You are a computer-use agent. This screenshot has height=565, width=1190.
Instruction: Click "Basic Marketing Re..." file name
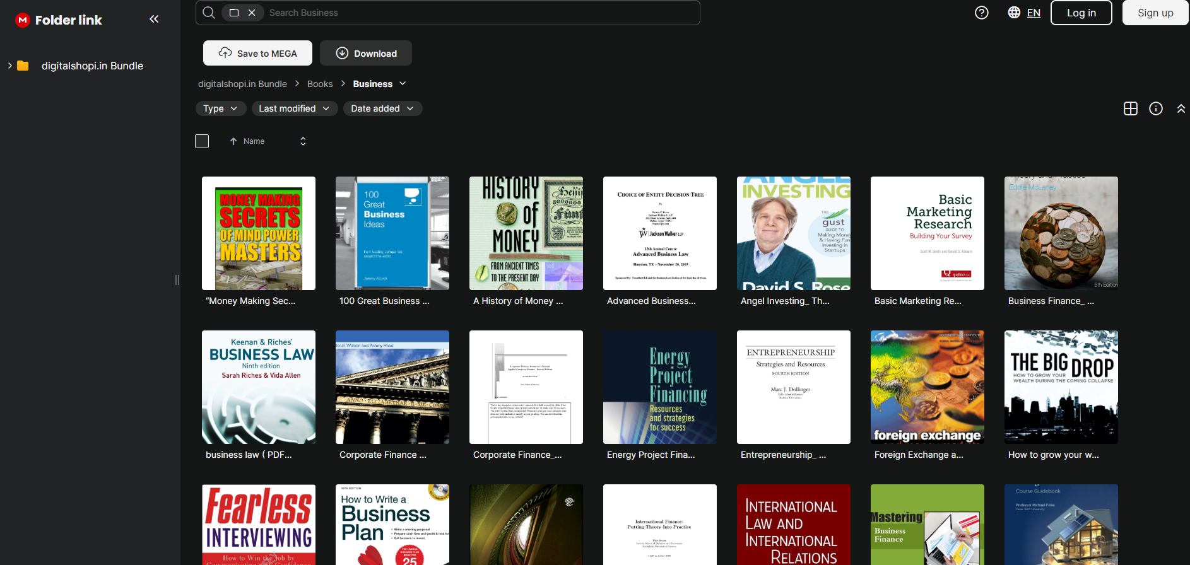click(x=918, y=301)
